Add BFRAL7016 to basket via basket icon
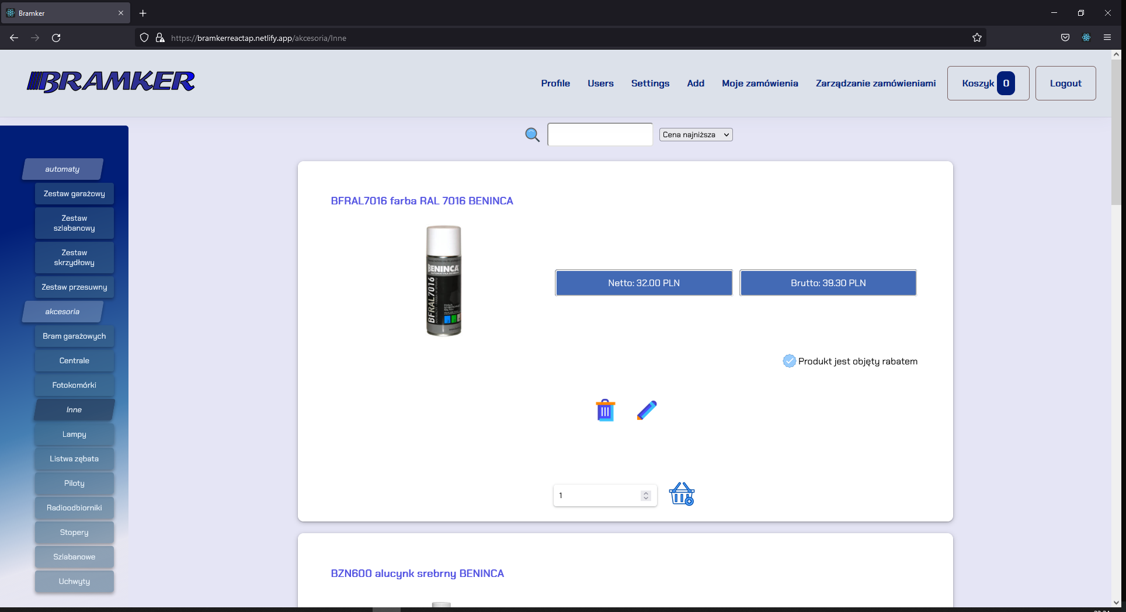Image resolution: width=1126 pixels, height=612 pixels. point(682,495)
